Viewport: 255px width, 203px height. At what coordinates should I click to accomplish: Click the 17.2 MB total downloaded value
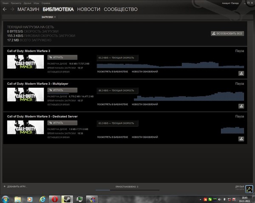click(x=13, y=40)
